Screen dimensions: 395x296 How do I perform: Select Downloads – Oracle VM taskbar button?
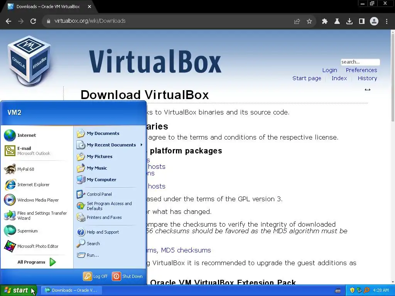(71, 290)
